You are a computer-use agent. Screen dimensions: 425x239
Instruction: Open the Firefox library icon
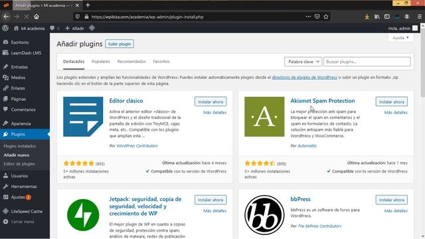(x=377, y=17)
